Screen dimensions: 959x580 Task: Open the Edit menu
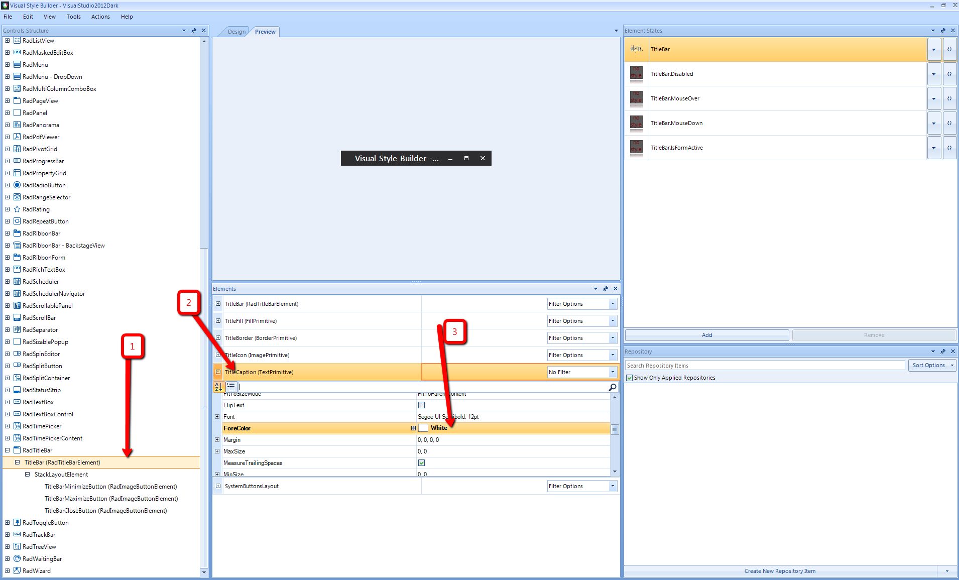(28, 17)
